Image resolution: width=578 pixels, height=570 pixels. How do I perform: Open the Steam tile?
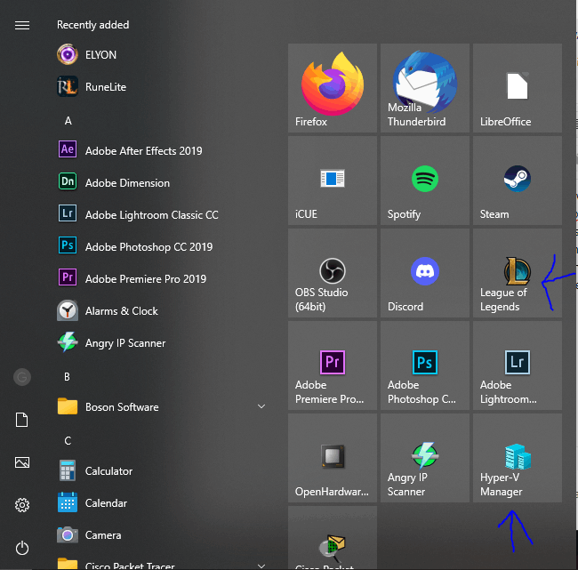click(518, 181)
